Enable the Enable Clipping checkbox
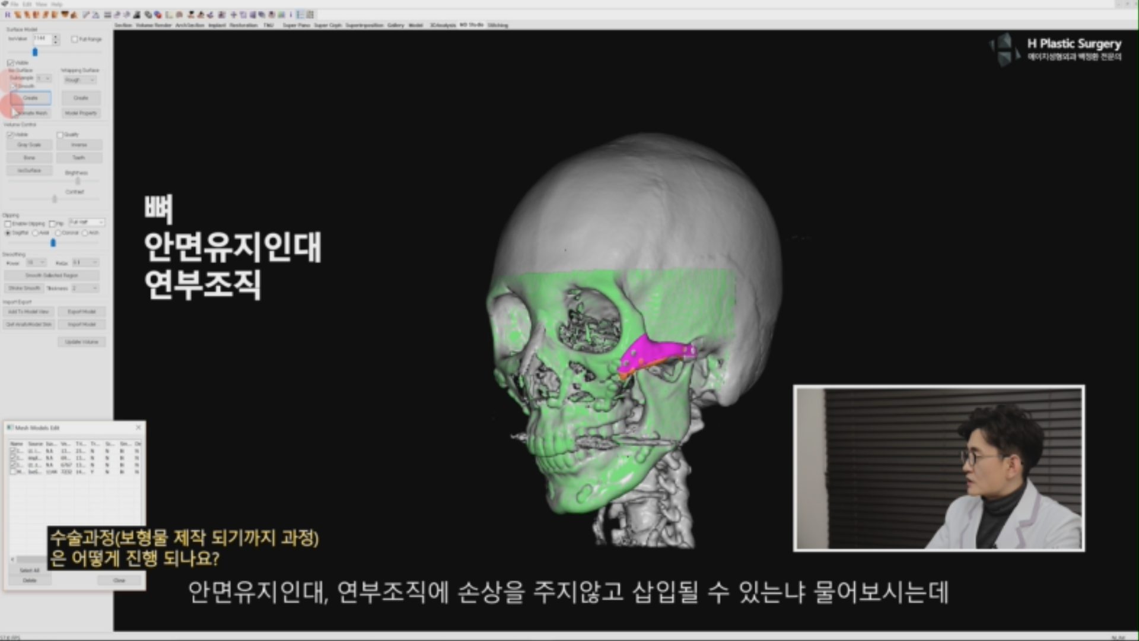The image size is (1139, 641). click(x=8, y=224)
